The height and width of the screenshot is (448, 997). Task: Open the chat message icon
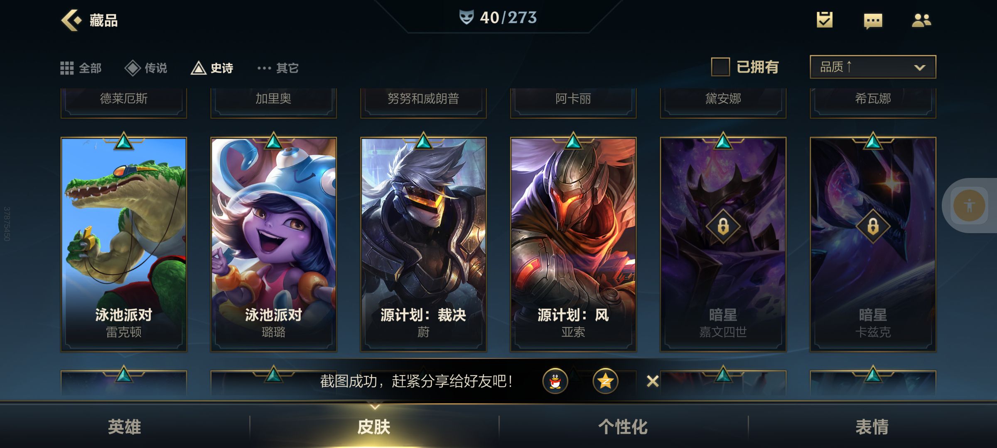[x=873, y=21]
